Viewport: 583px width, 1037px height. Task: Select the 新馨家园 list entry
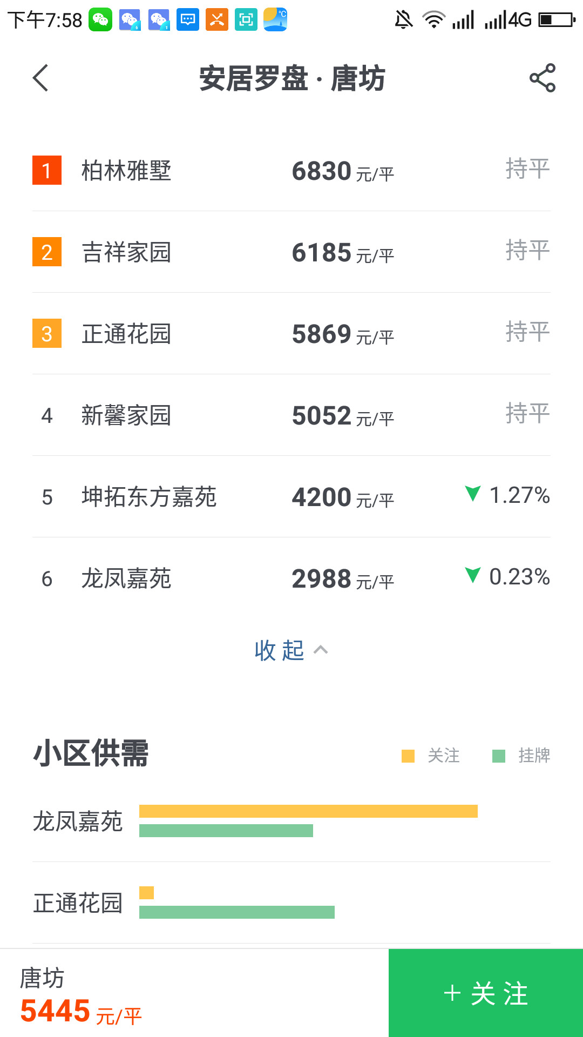pos(291,415)
